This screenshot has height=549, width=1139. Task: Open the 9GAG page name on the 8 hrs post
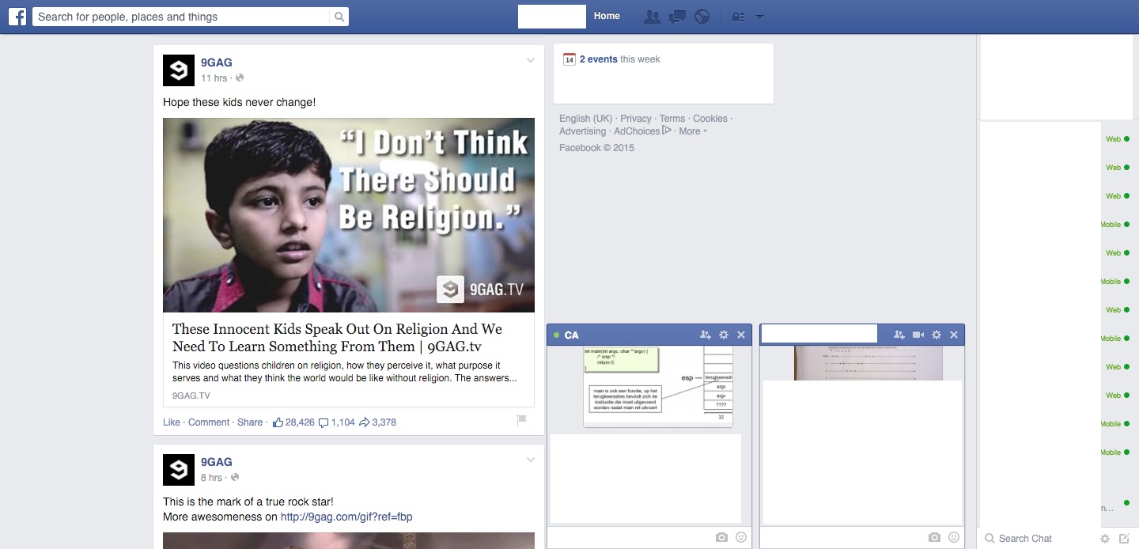(217, 462)
